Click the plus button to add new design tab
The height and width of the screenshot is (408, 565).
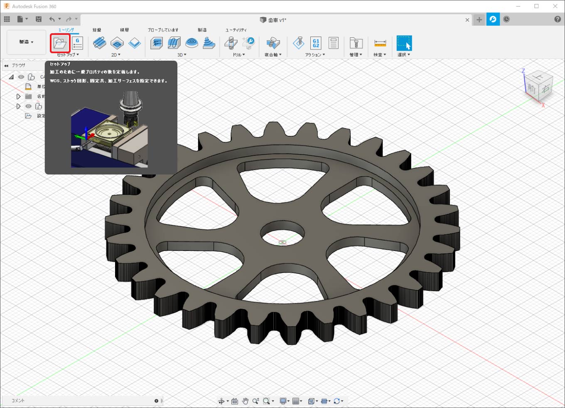[479, 20]
